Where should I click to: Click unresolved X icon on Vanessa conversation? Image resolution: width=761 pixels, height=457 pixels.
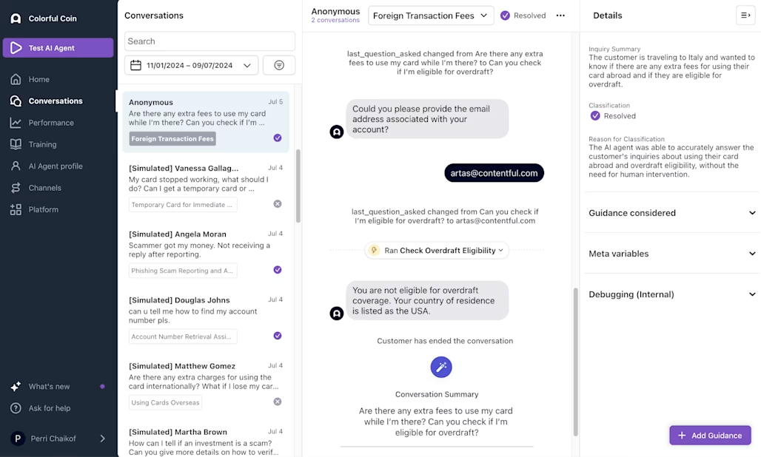(x=278, y=204)
